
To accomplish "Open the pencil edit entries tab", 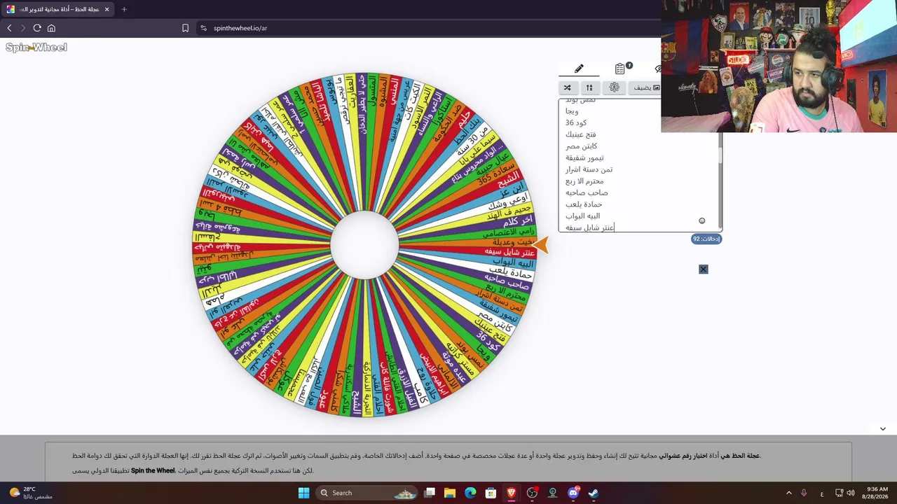I will click(579, 69).
